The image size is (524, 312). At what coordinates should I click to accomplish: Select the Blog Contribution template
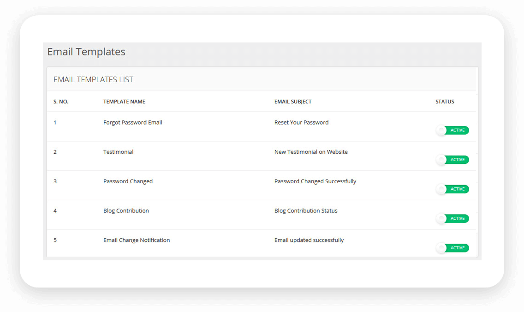(x=126, y=210)
